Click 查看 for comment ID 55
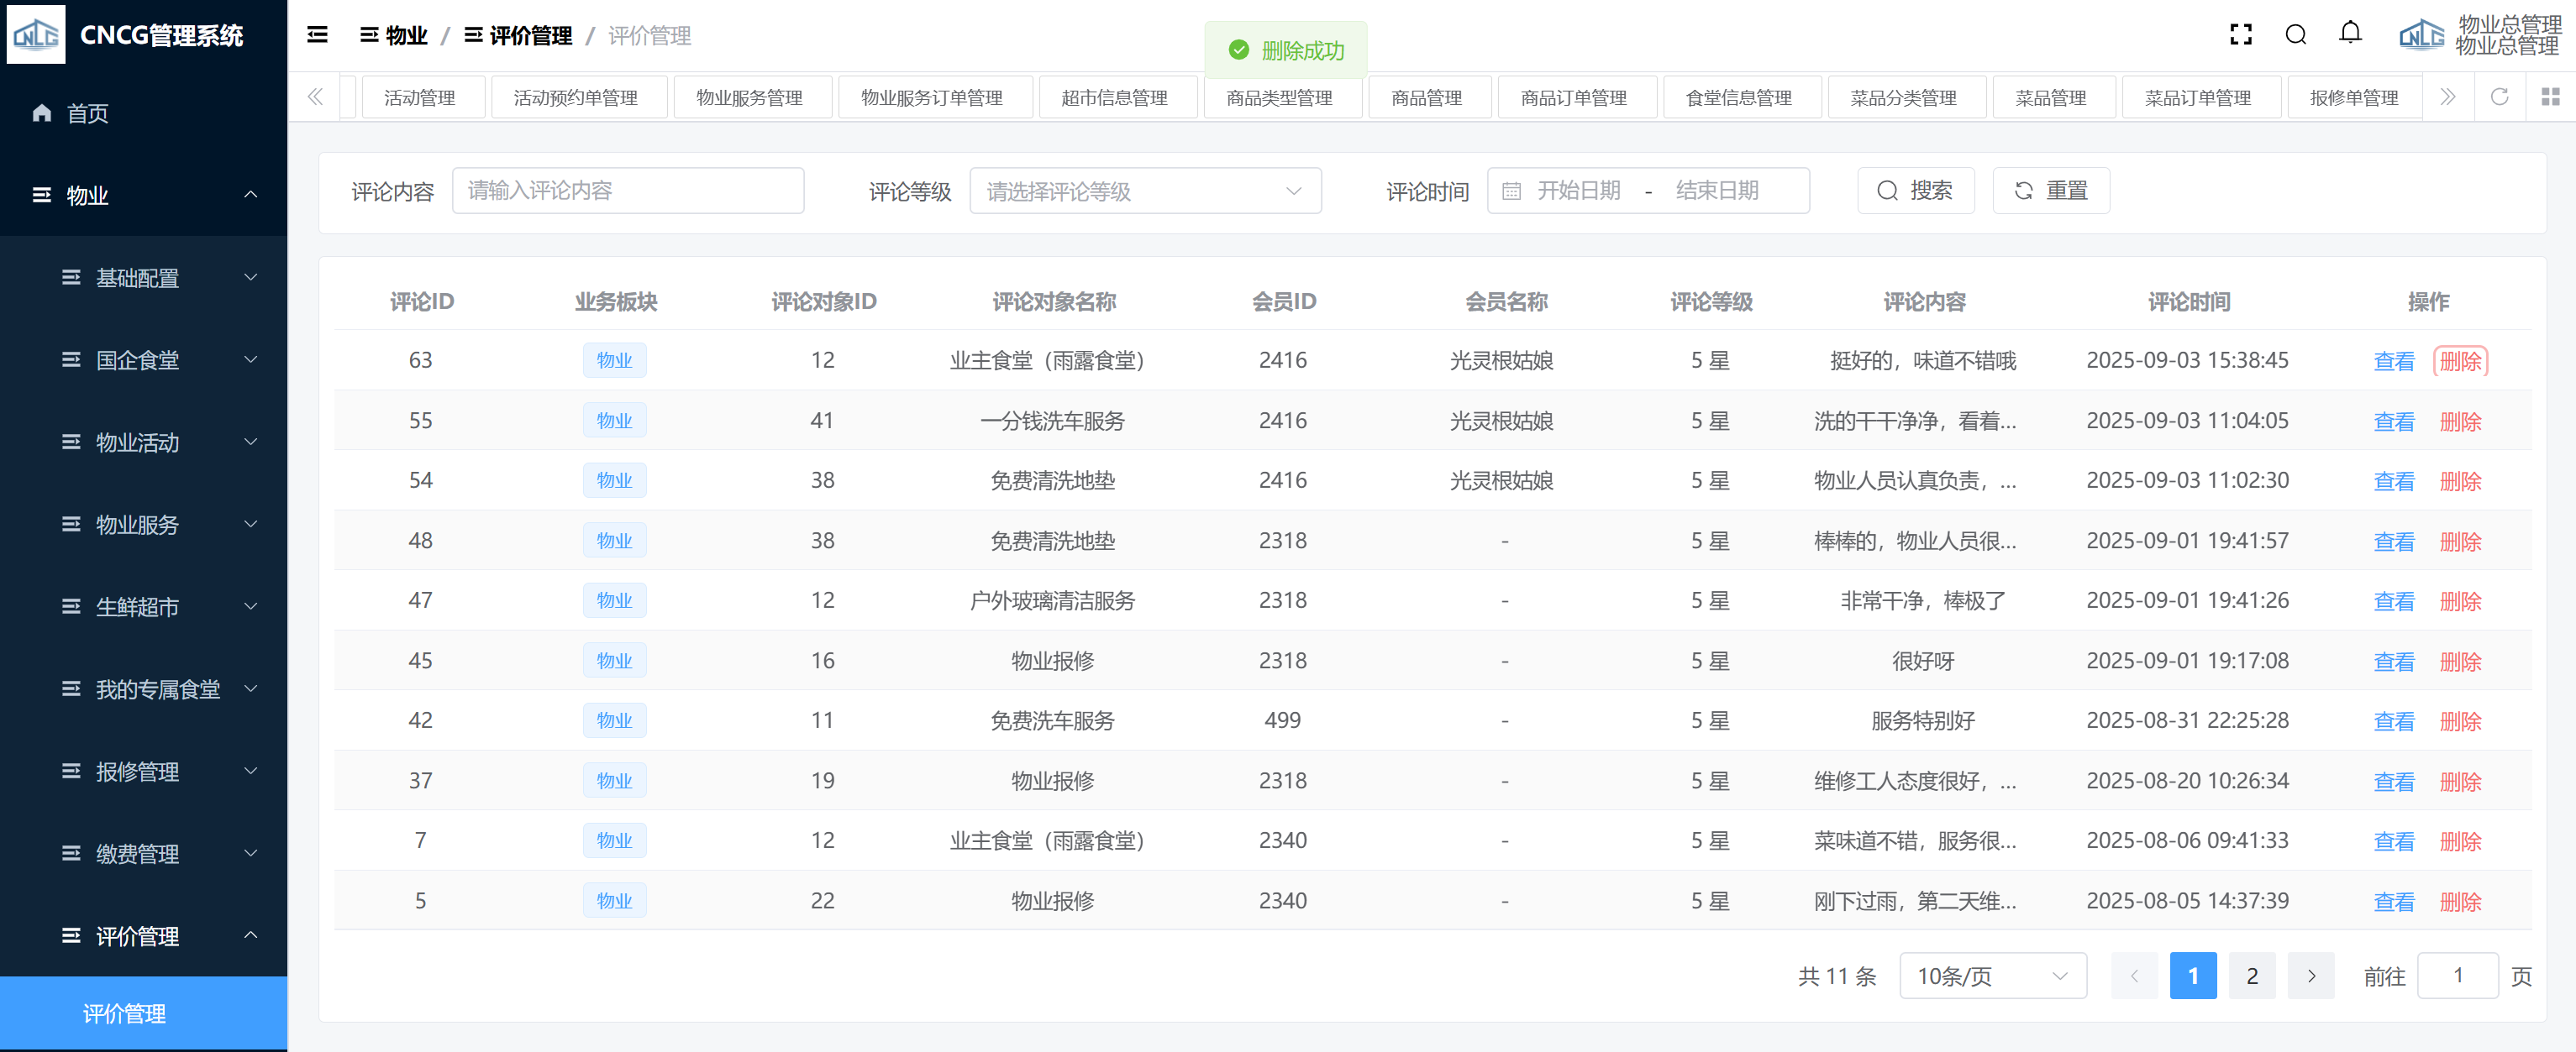This screenshot has height=1052, width=2576. pos(2393,421)
